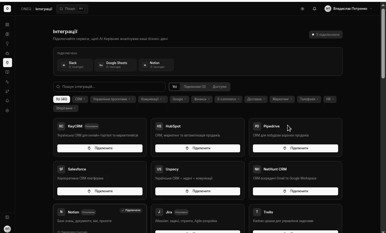Filter by Телефонія category
The width and height of the screenshot is (386, 233).
click(x=309, y=99)
